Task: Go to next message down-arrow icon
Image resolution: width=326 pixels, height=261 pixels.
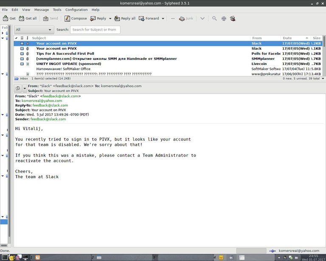Action: [x=202, y=19]
